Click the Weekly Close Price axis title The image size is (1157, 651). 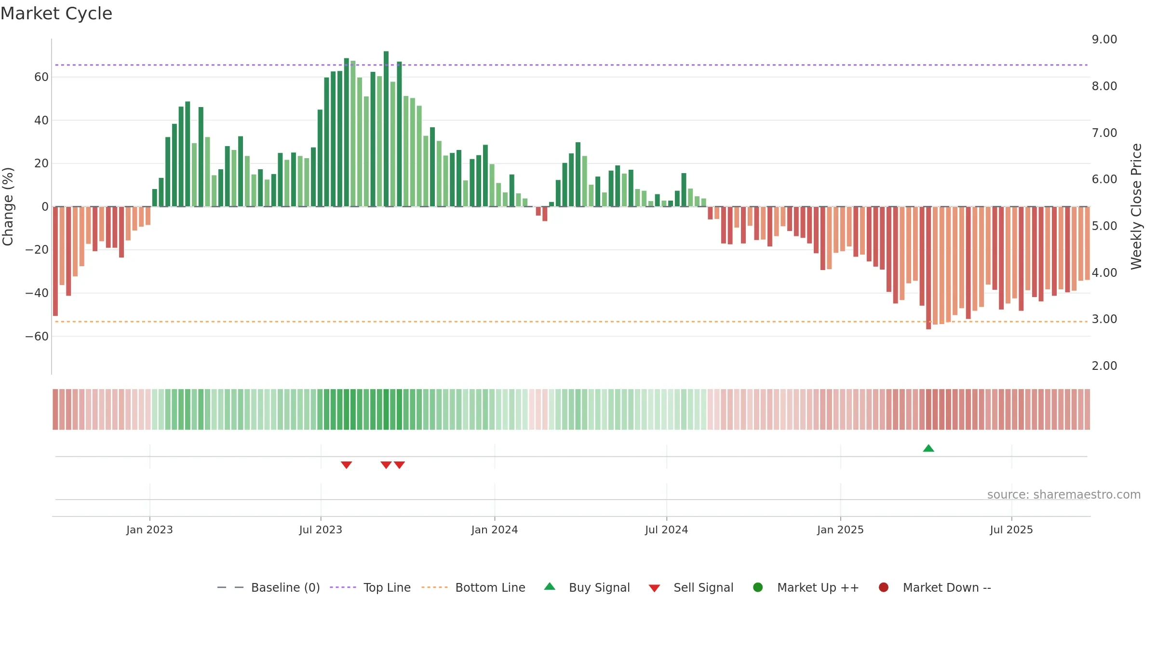click(x=1136, y=206)
